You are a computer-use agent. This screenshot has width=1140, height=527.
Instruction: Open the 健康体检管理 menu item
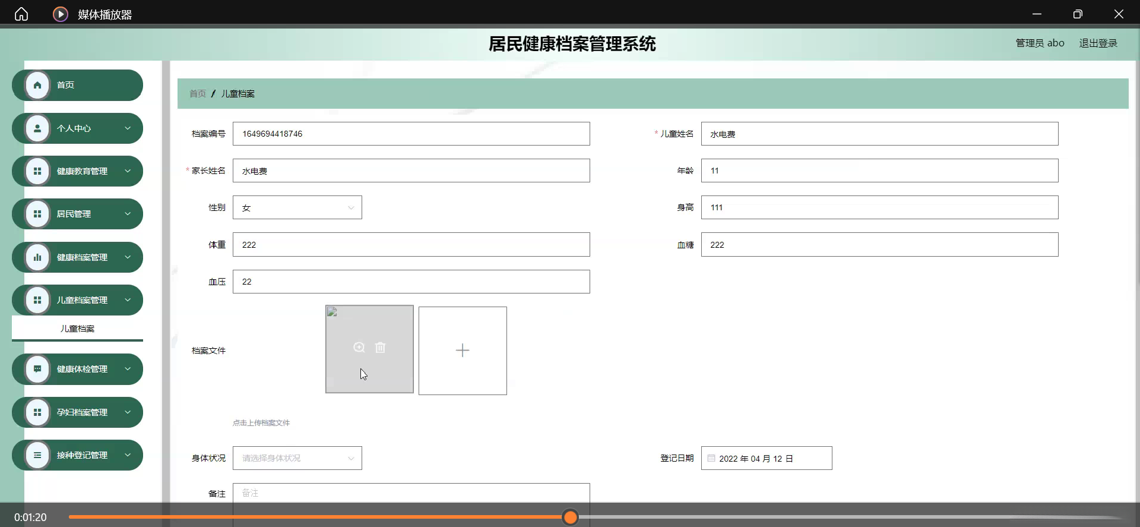(77, 369)
